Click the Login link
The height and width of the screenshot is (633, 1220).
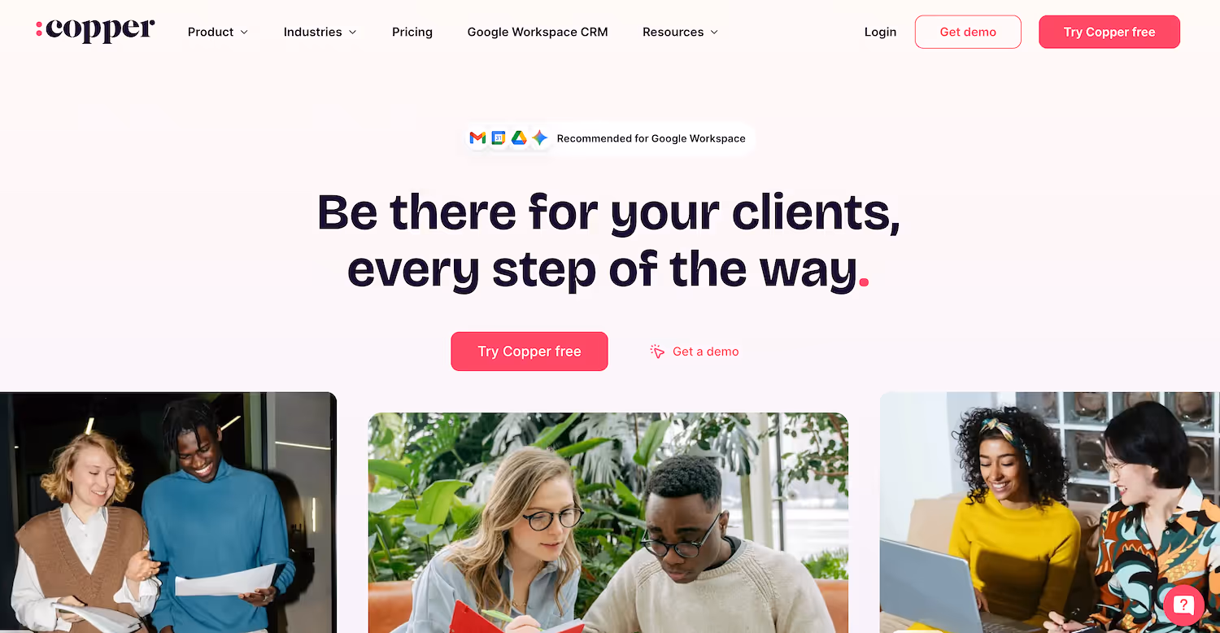pyautogui.click(x=880, y=32)
